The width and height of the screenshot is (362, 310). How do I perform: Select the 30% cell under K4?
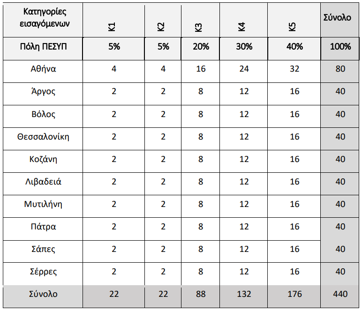(x=244, y=46)
